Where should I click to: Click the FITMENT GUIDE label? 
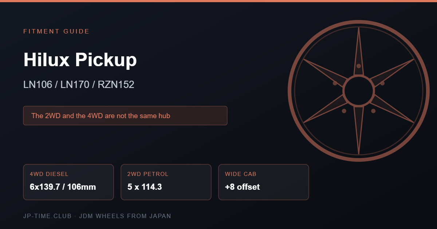pyautogui.click(x=56, y=31)
